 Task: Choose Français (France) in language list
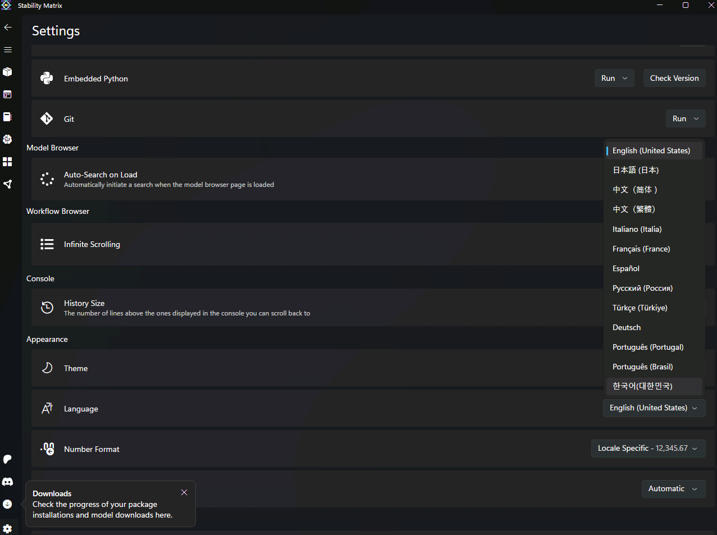[641, 249]
